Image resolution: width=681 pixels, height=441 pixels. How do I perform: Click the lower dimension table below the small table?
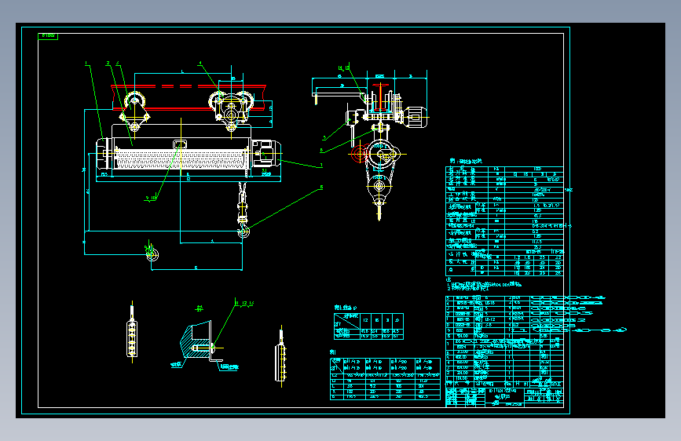coord(385,379)
